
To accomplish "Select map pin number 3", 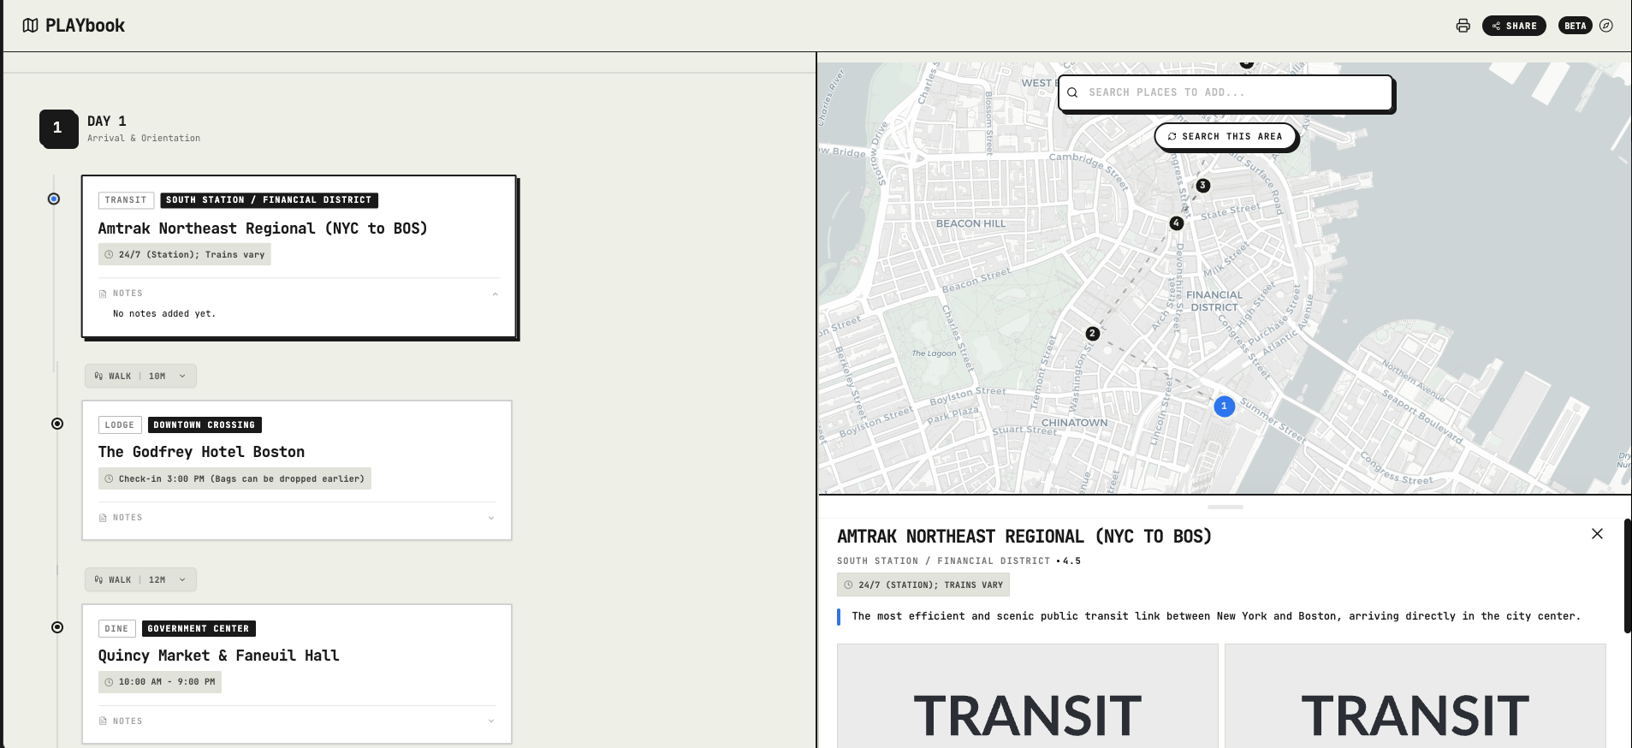I will point(1202,186).
